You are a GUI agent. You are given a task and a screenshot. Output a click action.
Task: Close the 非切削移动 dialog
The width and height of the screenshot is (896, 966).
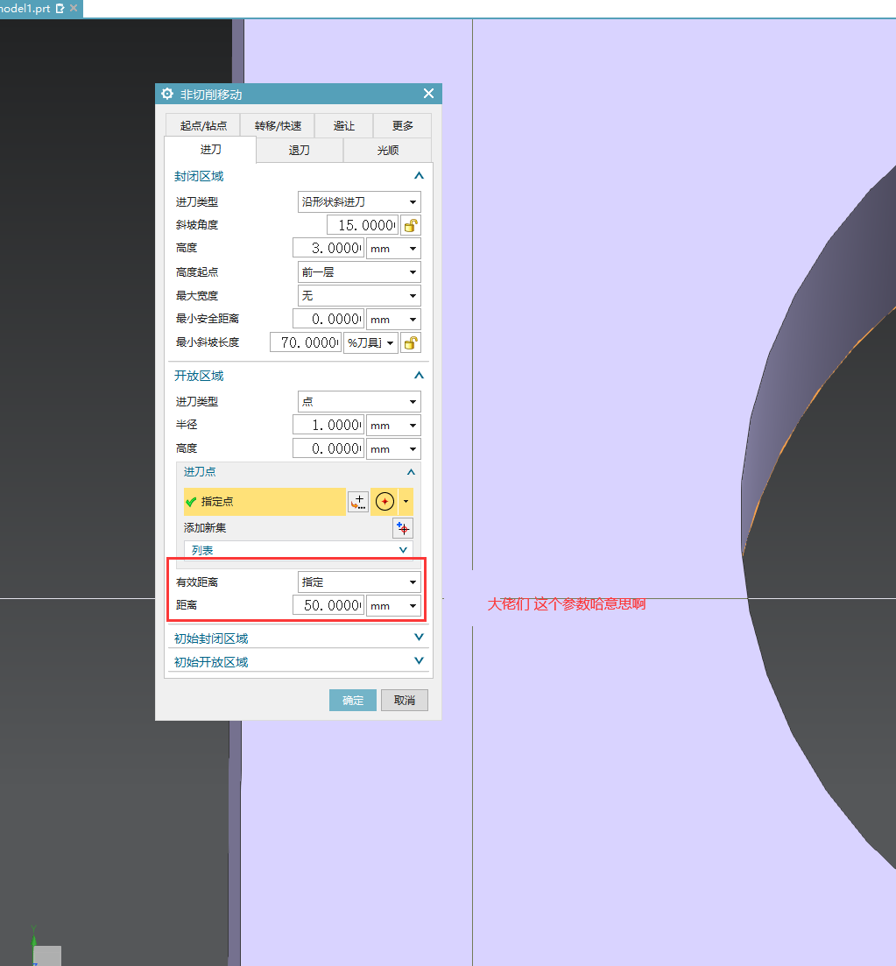[x=429, y=94]
